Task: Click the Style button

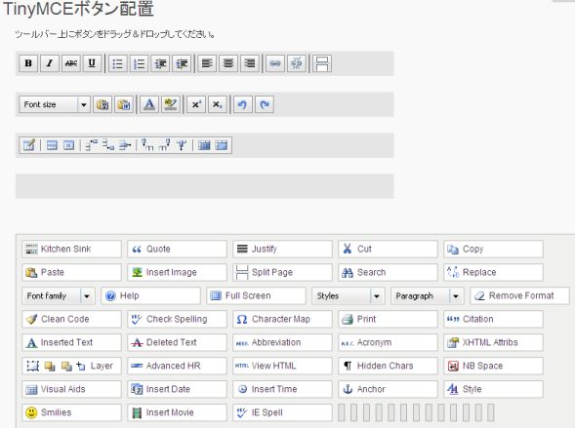Action: coord(493,389)
